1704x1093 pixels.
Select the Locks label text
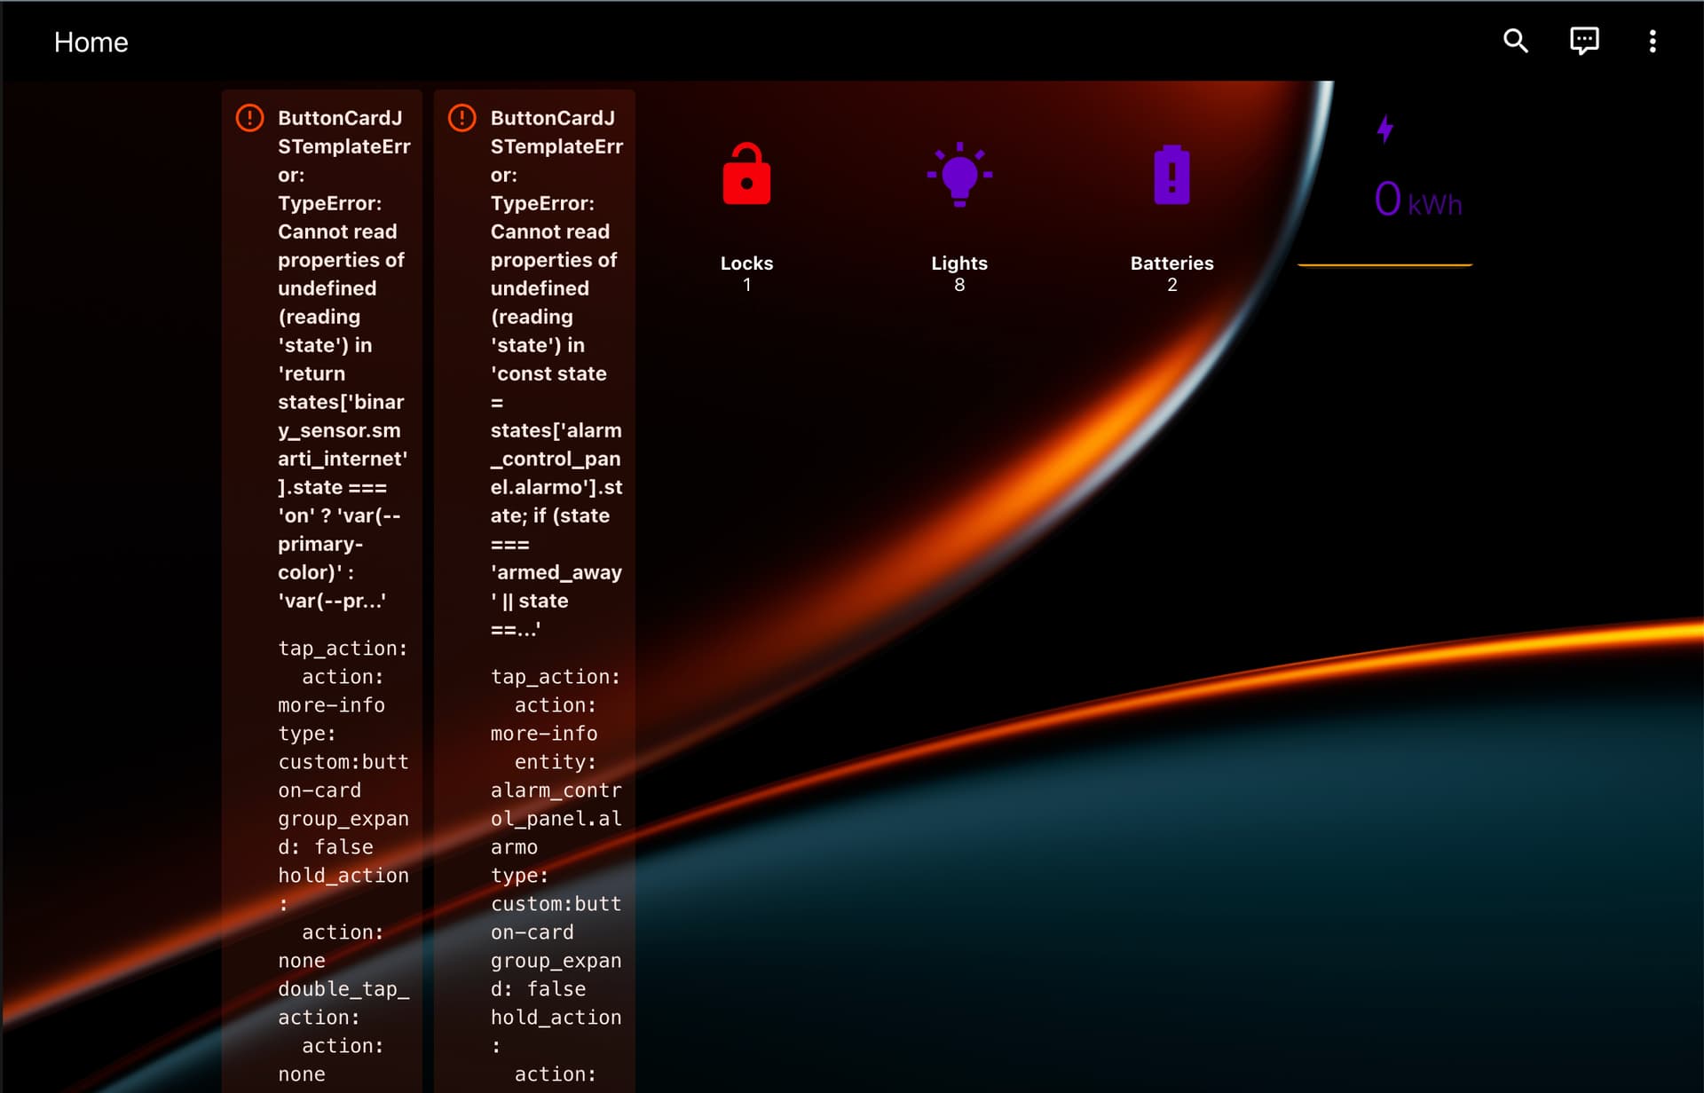pyautogui.click(x=746, y=263)
